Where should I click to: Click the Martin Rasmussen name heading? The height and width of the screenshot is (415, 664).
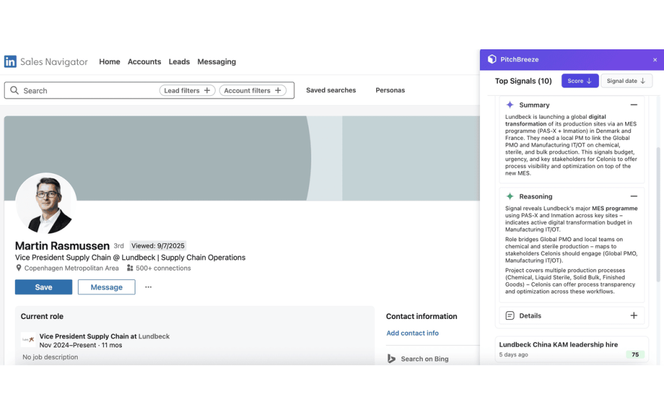(62, 246)
